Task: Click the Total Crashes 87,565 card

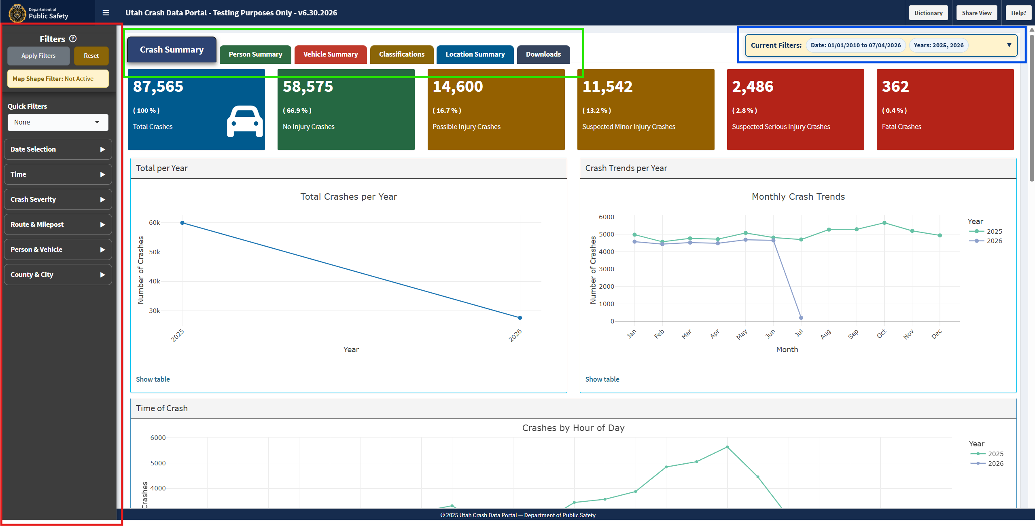Action: (x=196, y=110)
